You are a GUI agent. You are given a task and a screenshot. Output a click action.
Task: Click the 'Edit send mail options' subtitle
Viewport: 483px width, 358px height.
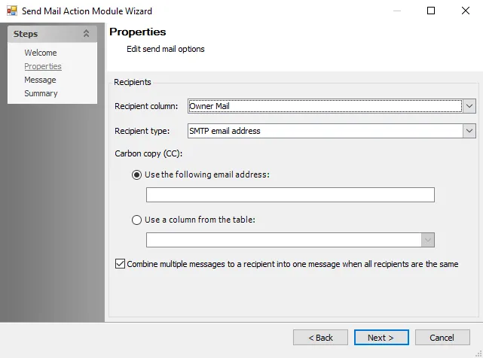coord(166,49)
